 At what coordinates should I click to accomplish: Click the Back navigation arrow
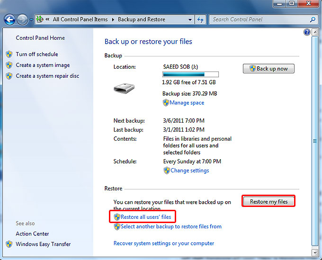click(x=9, y=20)
